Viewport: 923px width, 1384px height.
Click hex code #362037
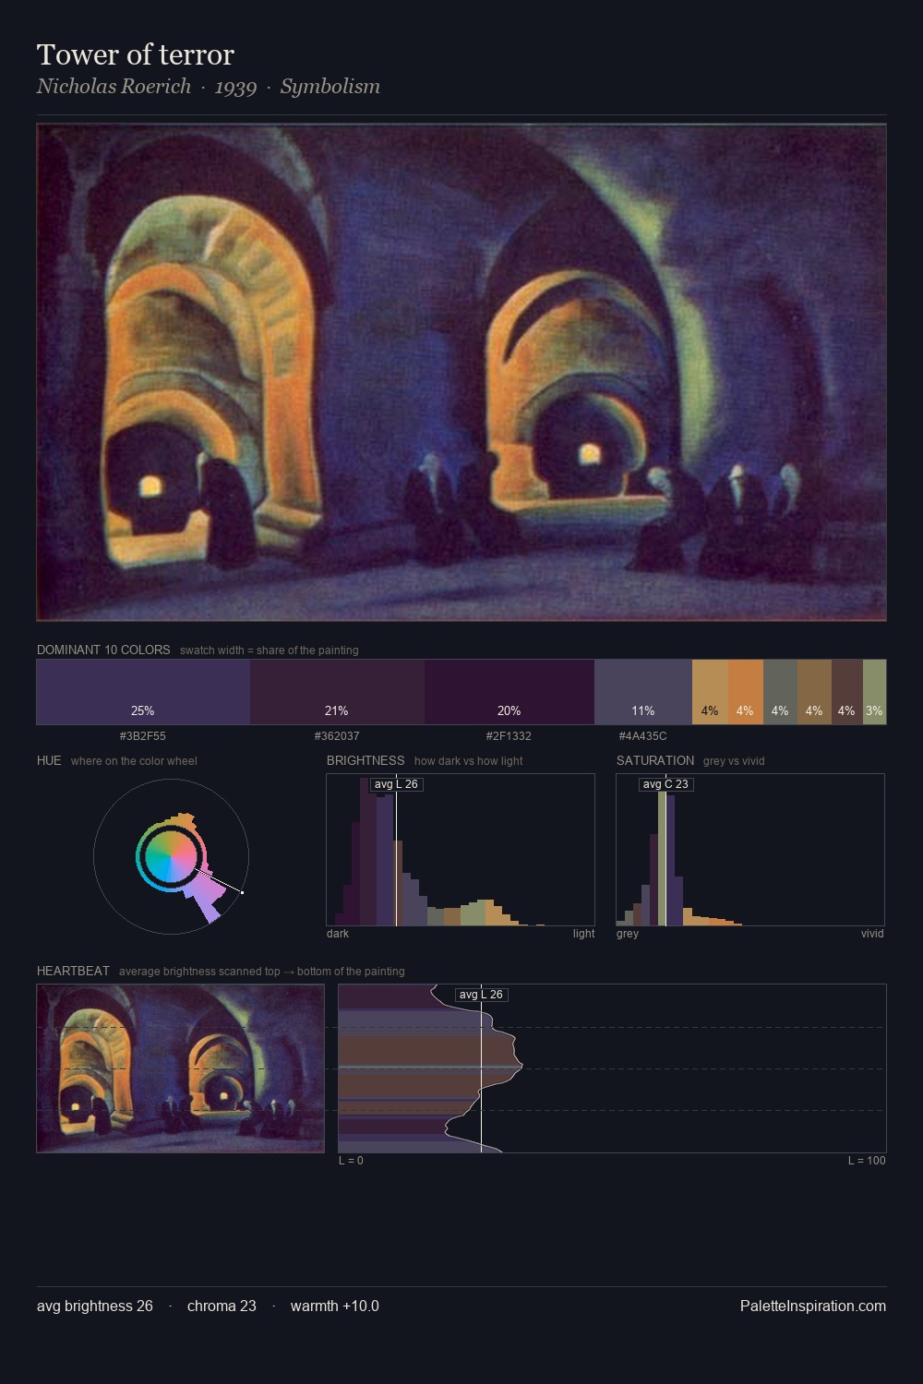[x=337, y=736]
